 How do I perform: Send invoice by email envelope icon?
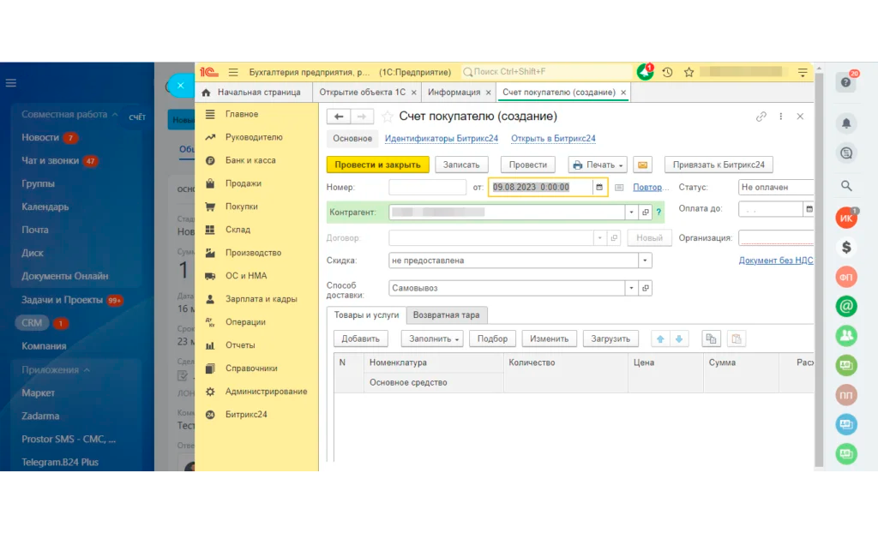(642, 165)
